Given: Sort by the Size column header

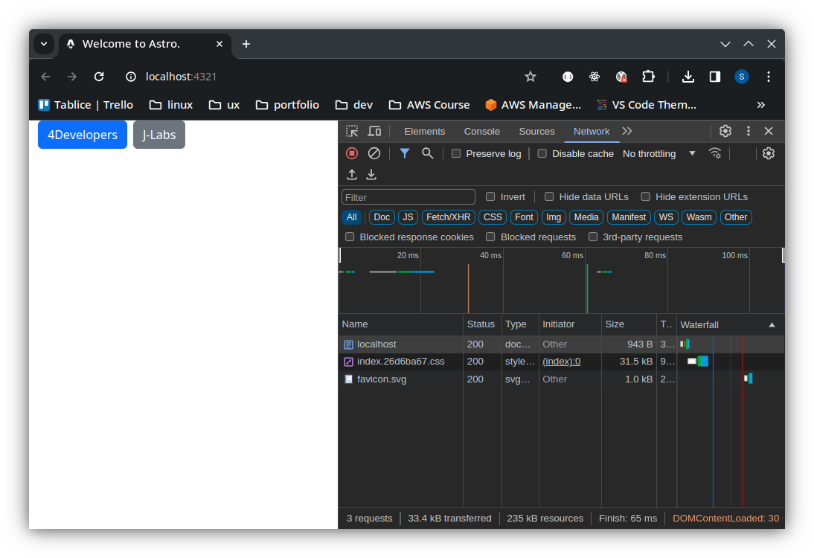Looking at the screenshot, I should pos(629,324).
